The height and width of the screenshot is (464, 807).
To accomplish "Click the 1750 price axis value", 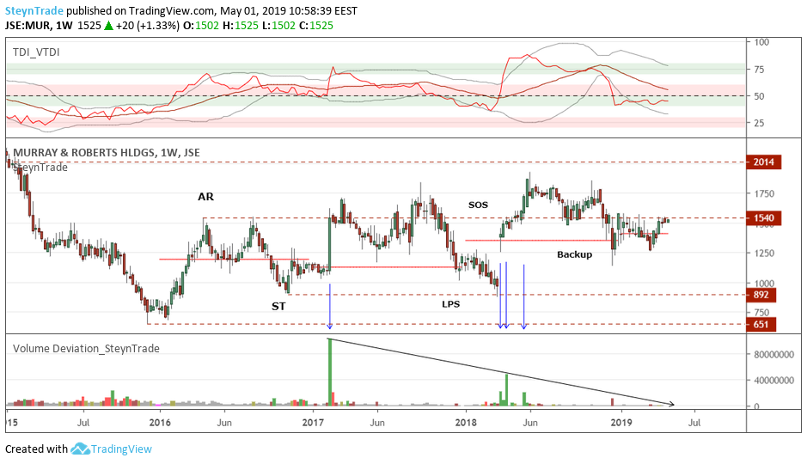I will coord(764,193).
